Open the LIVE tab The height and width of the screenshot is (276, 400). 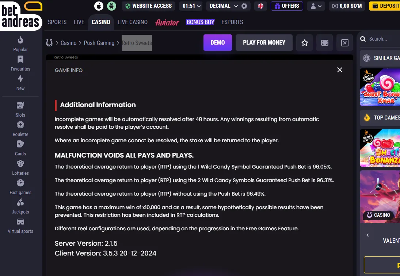pos(79,22)
